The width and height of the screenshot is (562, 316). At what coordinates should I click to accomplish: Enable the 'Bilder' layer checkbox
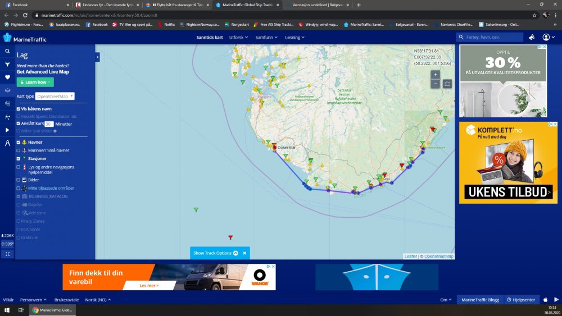(19, 180)
